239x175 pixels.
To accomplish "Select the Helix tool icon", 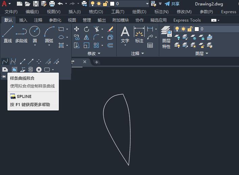I will tap(31, 70).
